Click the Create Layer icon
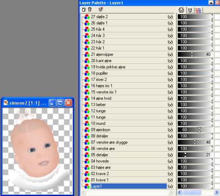The width and height of the screenshot is (220, 196). pyautogui.click(x=84, y=10)
